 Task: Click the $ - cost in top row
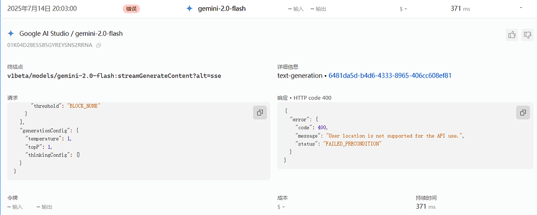click(403, 9)
